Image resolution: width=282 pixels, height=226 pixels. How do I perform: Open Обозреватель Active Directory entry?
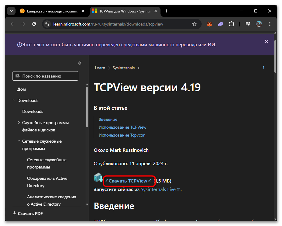coord(47,182)
